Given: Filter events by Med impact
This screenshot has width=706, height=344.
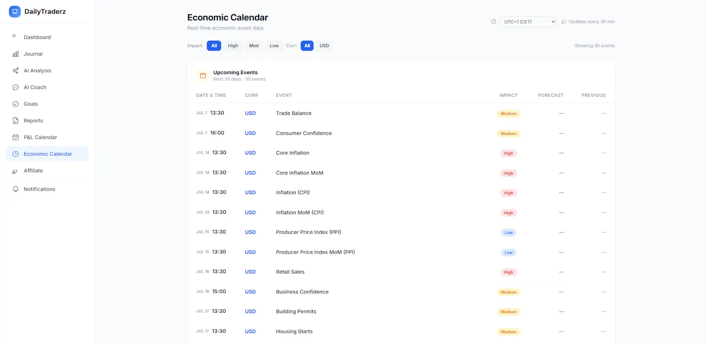Looking at the screenshot, I should [254, 46].
